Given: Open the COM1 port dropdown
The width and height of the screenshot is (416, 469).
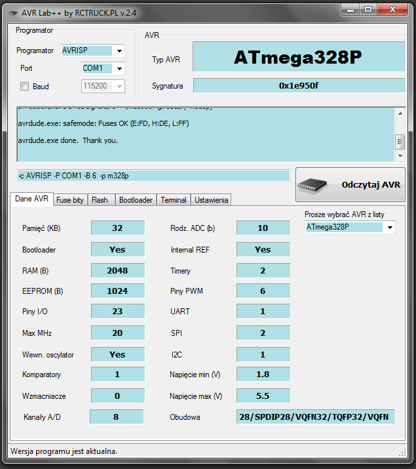Looking at the screenshot, I should coord(119,68).
